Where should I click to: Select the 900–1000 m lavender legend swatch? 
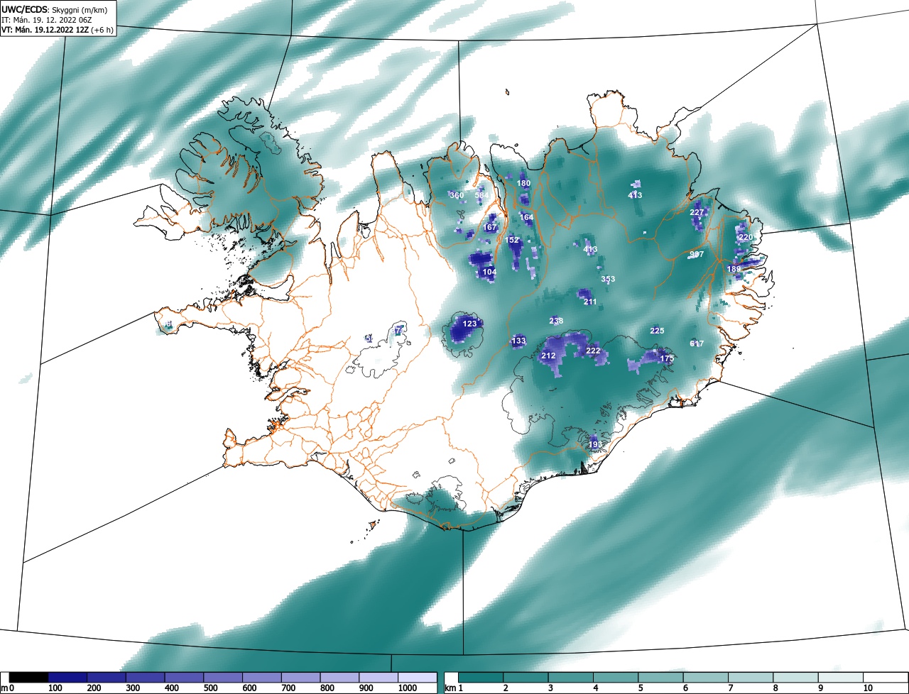click(379, 678)
